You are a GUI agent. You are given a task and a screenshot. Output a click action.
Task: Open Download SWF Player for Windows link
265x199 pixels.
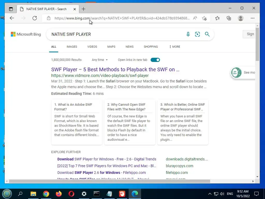(x=107, y=159)
